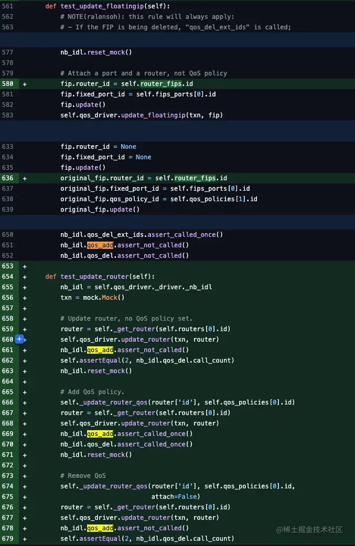Click comment '# Remove QoS'
This screenshot has height=546, width=355.
(83, 476)
